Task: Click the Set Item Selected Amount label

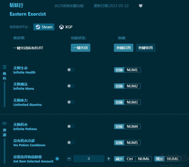Action: tap(33, 161)
